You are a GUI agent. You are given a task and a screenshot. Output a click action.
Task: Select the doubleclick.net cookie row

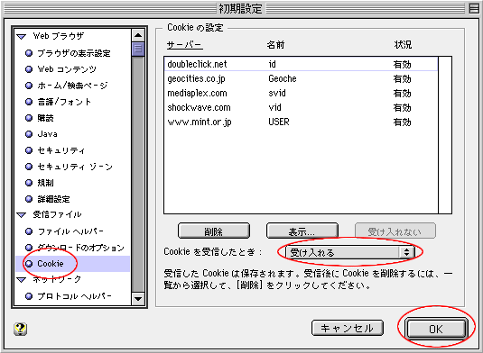301,64
